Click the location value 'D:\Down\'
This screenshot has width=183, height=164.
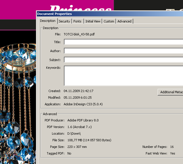tap(74, 134)
